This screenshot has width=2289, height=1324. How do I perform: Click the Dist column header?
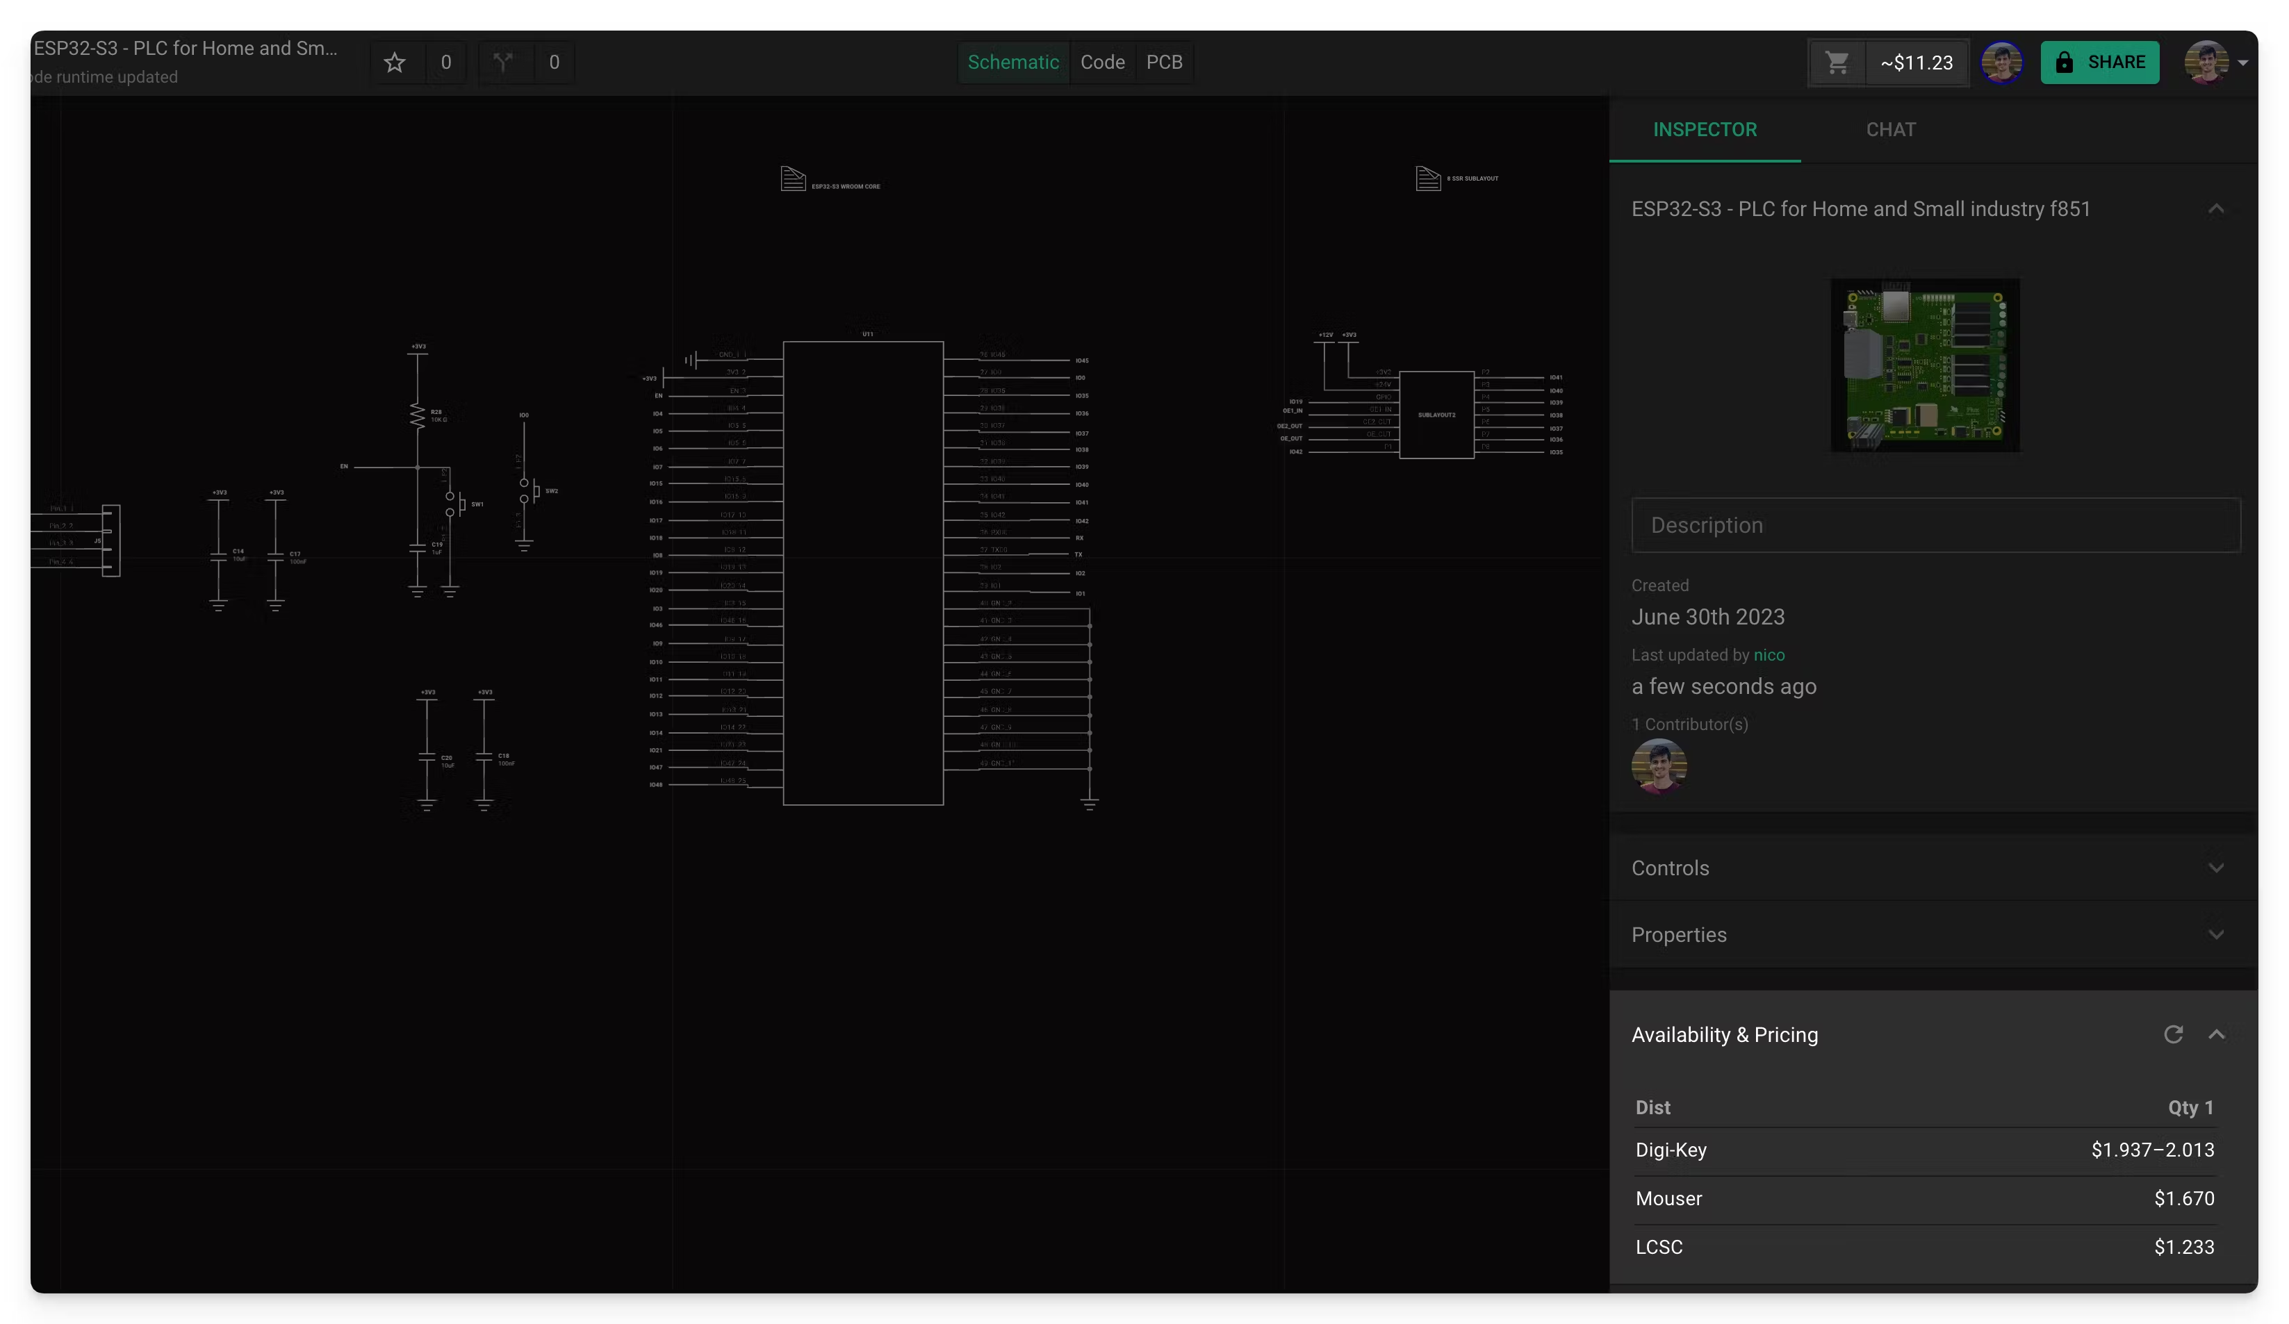click(x=1652, y=1107)
